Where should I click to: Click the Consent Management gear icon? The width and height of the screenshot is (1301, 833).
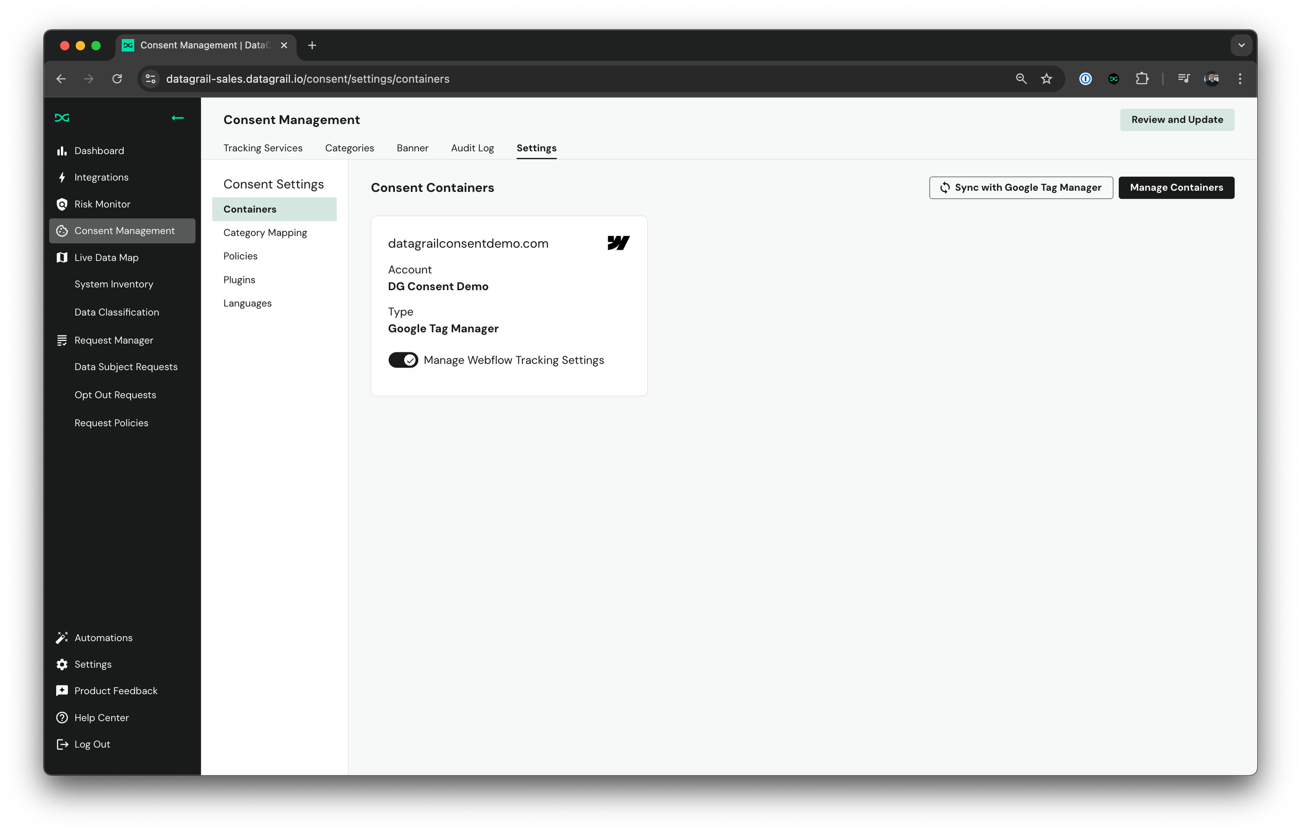[x=61, y=230]
